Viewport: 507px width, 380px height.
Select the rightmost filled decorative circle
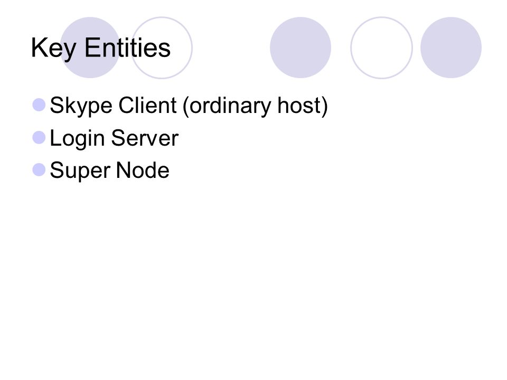coord(451,47)
